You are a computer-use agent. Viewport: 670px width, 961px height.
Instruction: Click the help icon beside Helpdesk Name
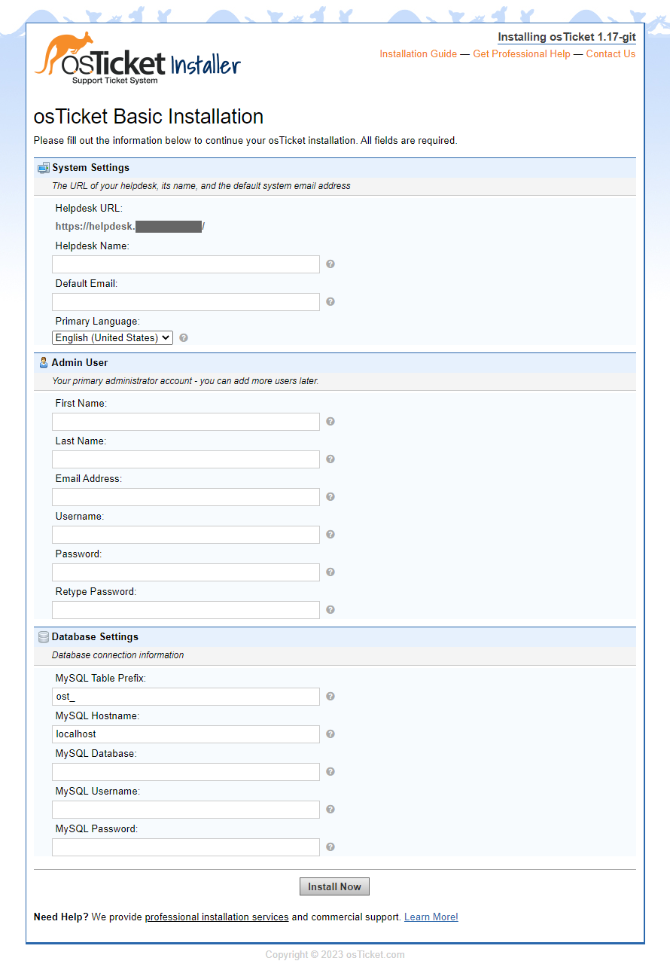(x=330, y=264)
